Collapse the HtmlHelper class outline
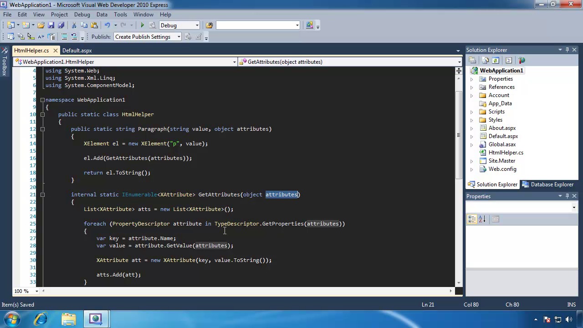The height and width of the screenshot is (328, 583). pyautogui.click(x=42, y=114)
